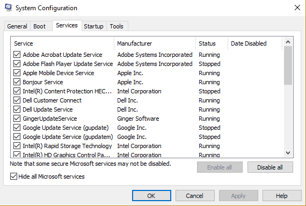The width and height of the screenshot is (306, 206).
Task: Toggle Hide all Microsoft services checkbox
Action: pos(13,176)
